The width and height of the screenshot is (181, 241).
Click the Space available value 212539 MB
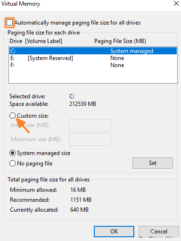(82, 104)
